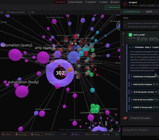Expand the Subdomain Cartographer agent
This screenshot has height=140, width=159.
[x=132, y=76]
